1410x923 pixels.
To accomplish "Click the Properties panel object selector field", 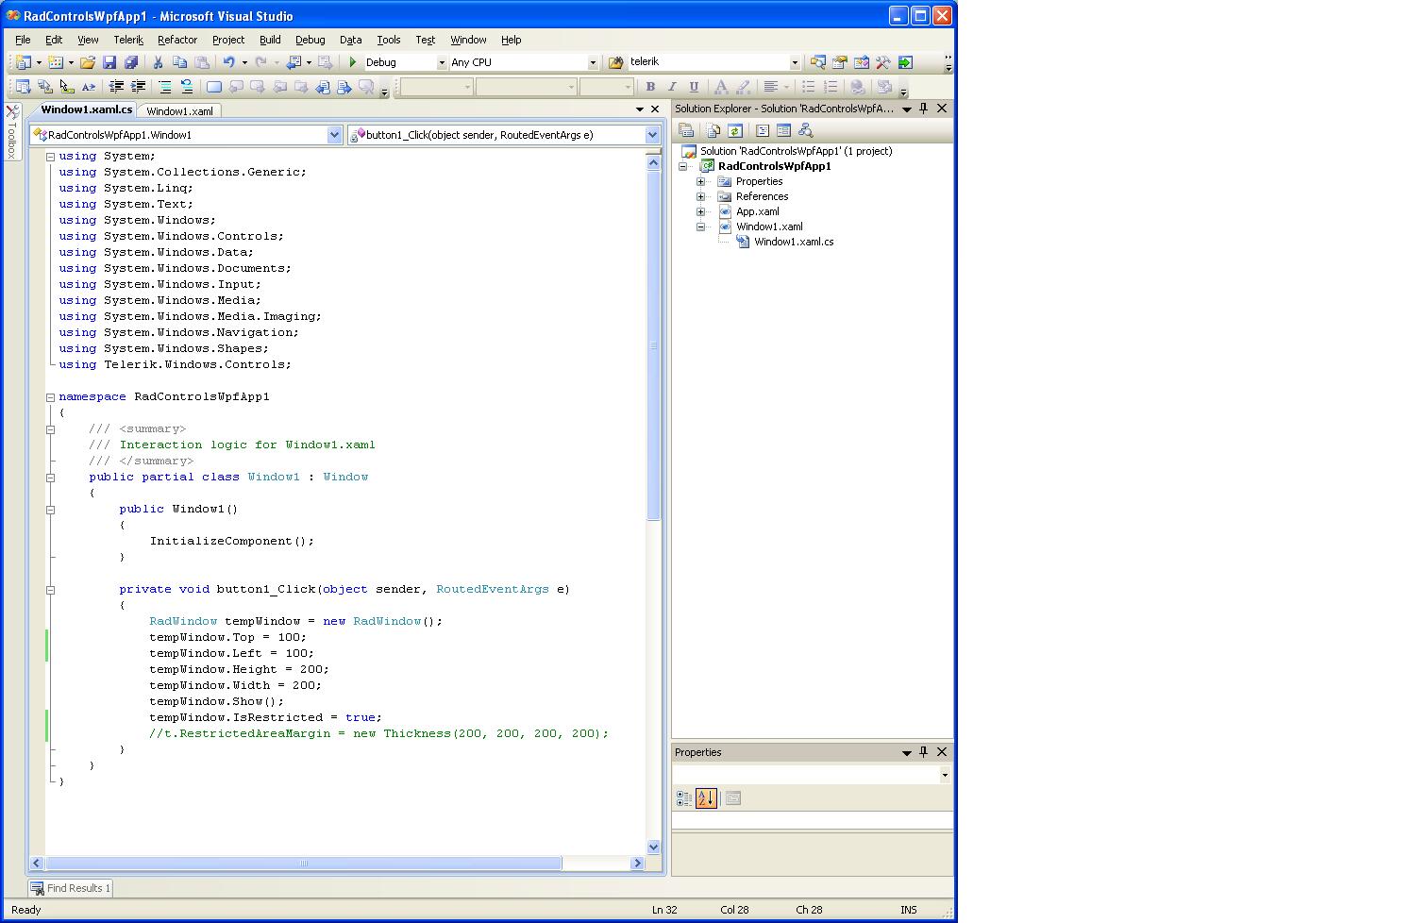I will 812,775.
